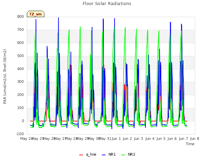
Task: Click the chart title Floor Solar Radiations
Action: (x=107, y=4)
